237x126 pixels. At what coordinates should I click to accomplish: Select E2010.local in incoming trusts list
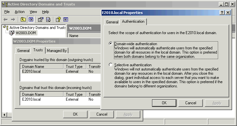pyautogui.click(x=31, y=99)
